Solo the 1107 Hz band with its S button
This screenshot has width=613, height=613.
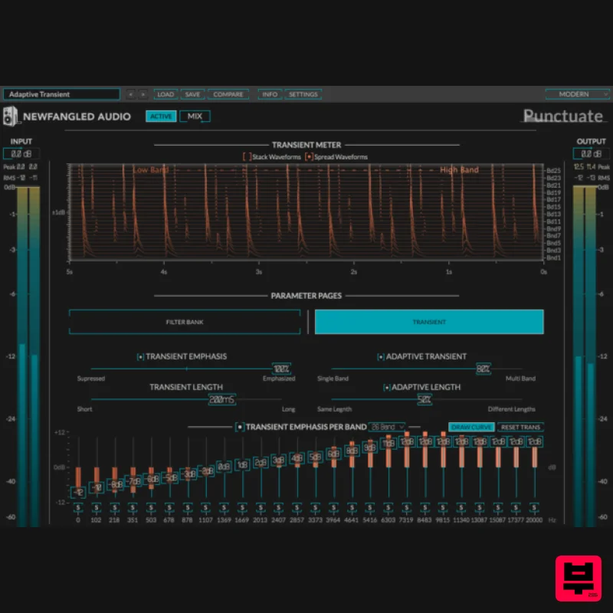tap(204, 507)
